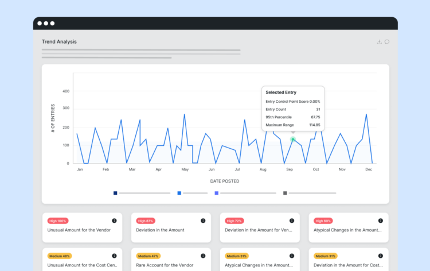Toggle the gray legend series

pyautogui.click(x=285, y=193)
